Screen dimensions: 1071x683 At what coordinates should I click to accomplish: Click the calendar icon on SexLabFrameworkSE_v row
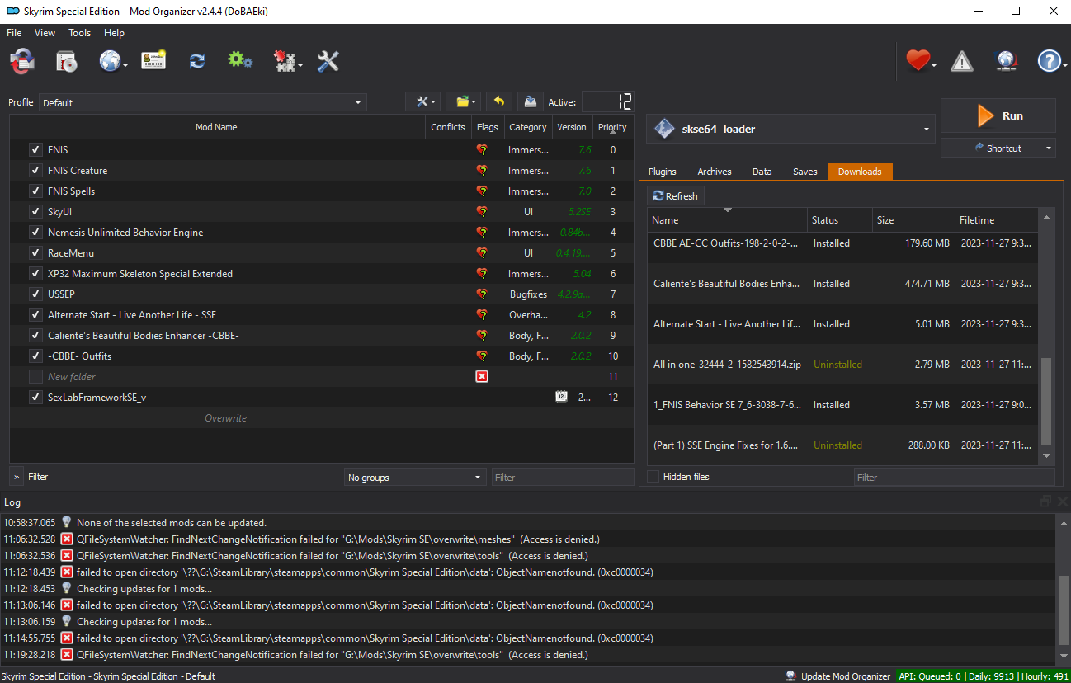pyautogui.click(x=561, y=397)
